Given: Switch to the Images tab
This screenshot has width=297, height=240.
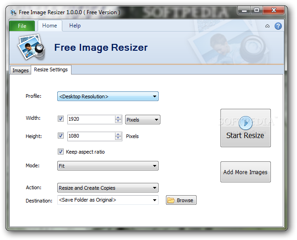Looking at the screenshot, I should pos(21,70).
